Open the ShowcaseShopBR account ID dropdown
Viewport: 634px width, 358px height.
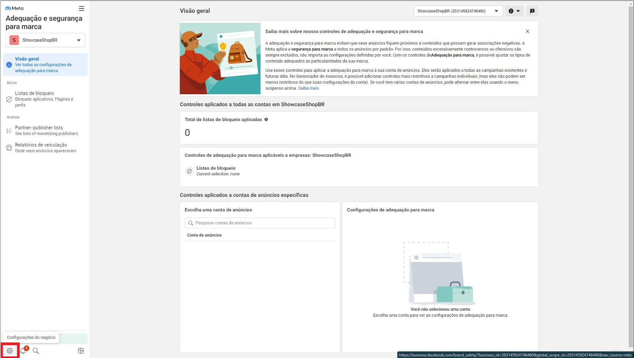tap(458, 11)
